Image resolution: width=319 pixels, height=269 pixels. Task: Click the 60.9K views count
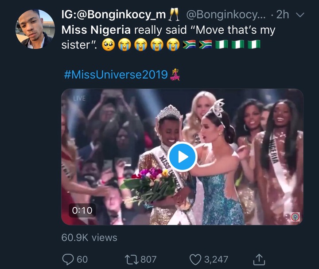coord(89,237)
